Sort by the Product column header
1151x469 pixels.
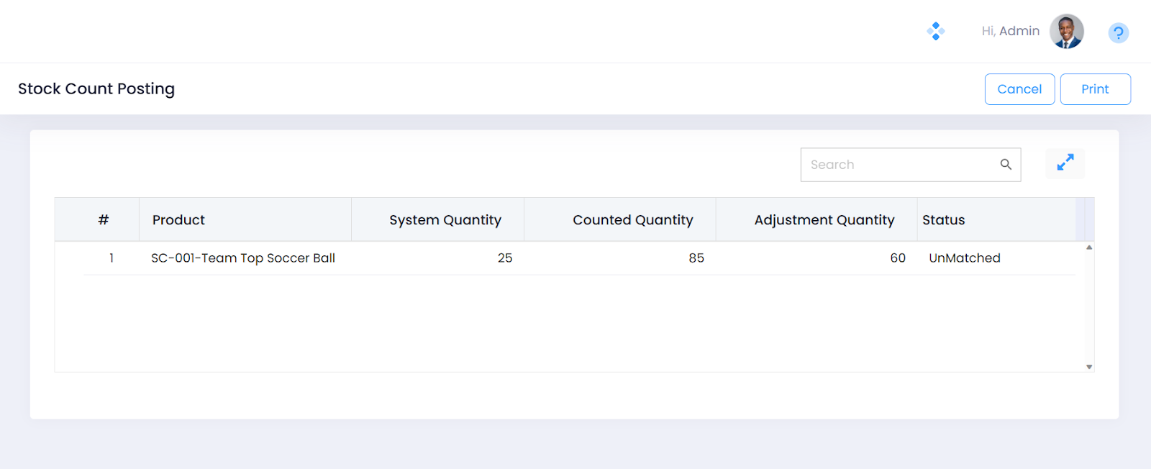178,220
